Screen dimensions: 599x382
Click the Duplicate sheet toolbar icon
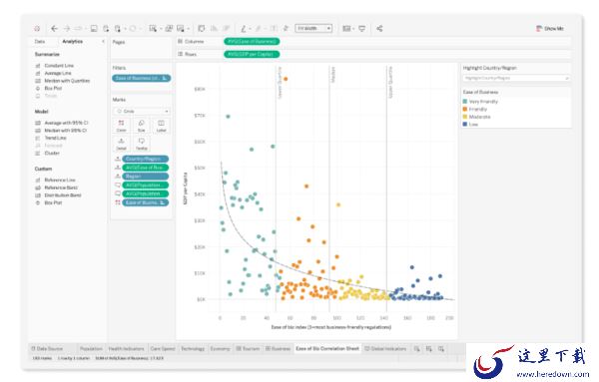coord(169,29)
